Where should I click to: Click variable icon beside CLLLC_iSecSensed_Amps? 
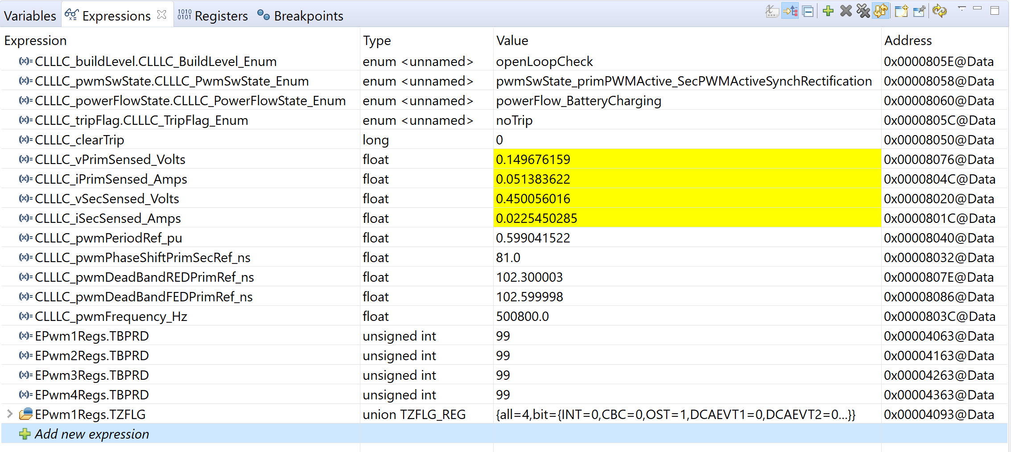[25, 218]
